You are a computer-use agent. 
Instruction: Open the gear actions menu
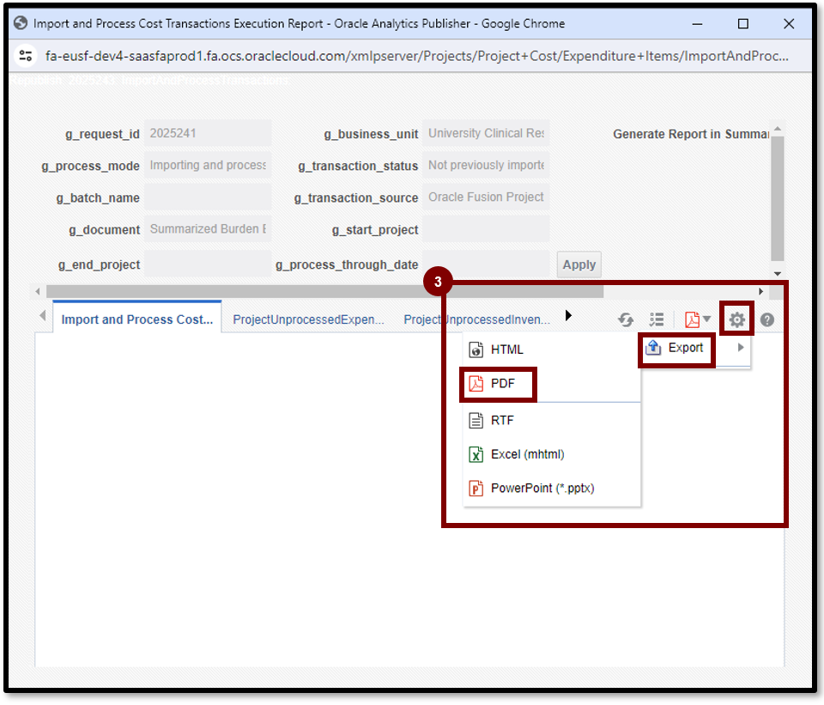point(736,319)
